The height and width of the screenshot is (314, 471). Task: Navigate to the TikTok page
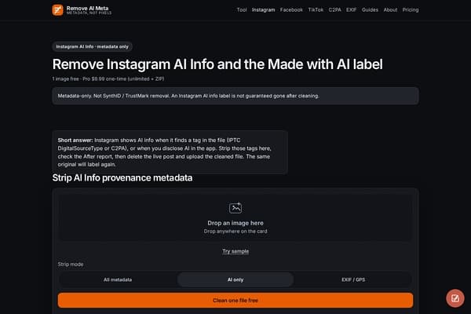(316, 10)
